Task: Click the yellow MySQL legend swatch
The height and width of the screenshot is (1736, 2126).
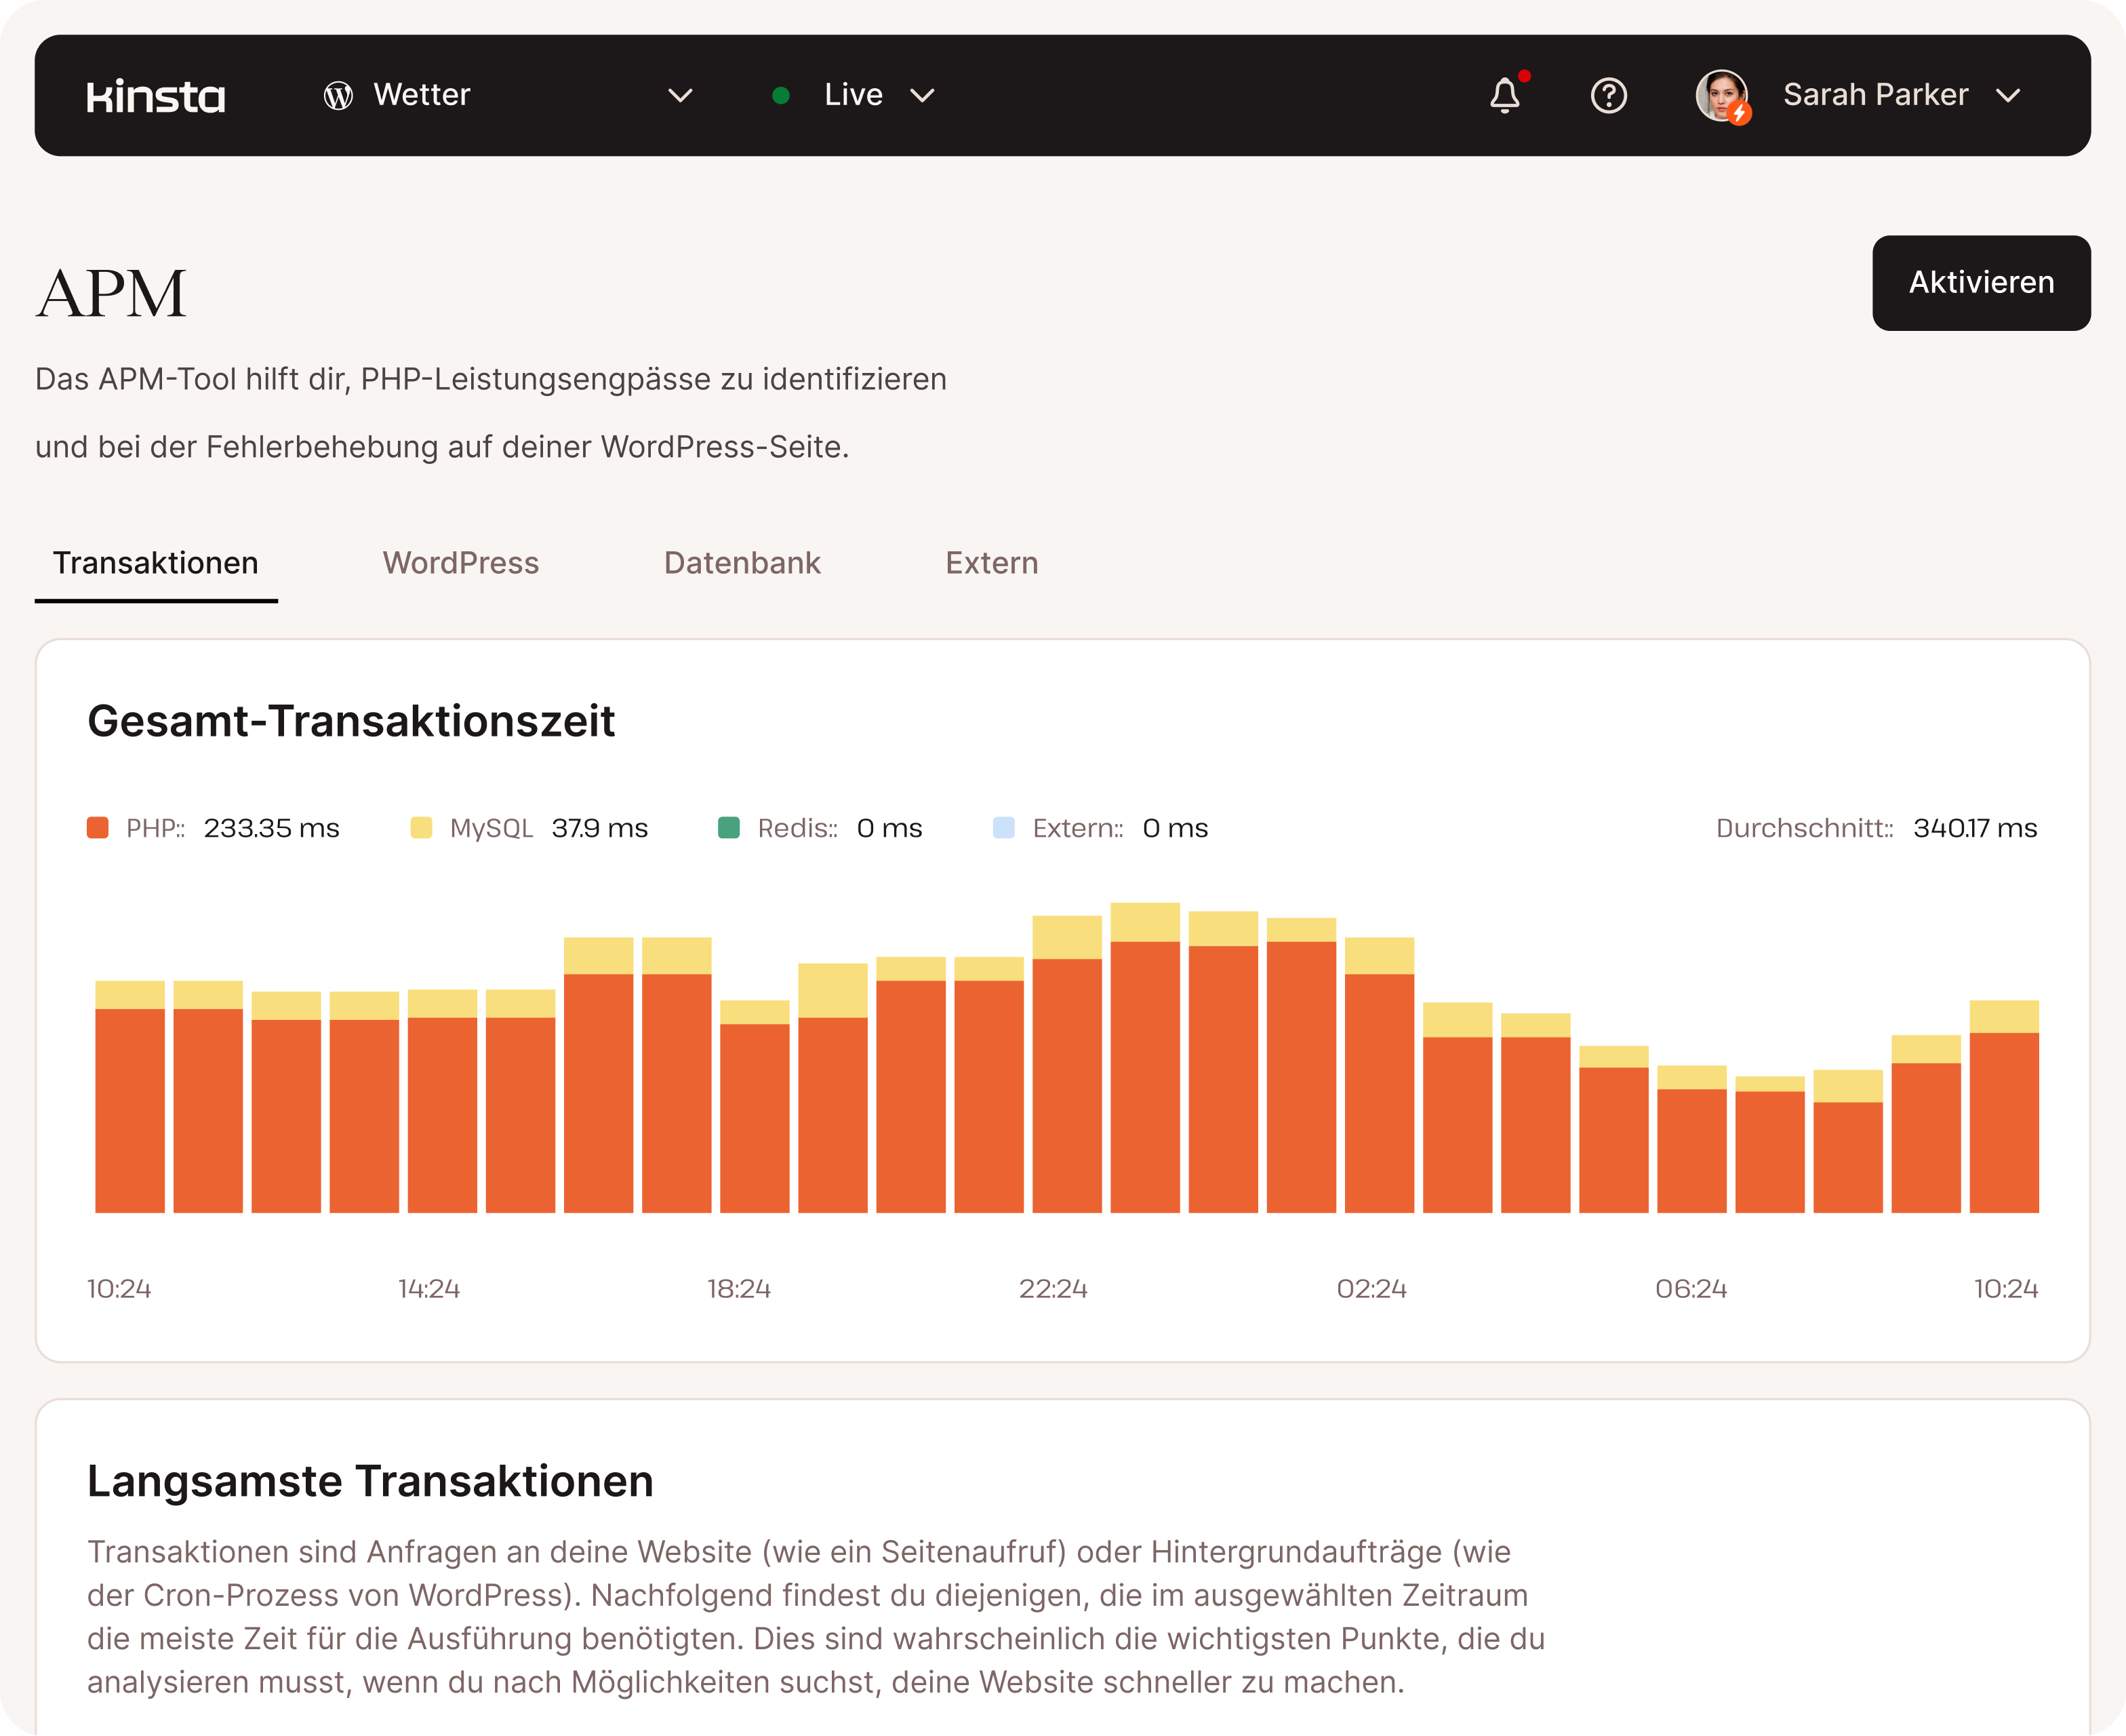Action: 422,828
